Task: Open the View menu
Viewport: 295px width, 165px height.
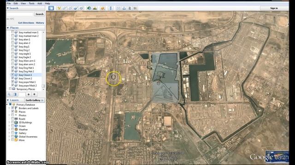Action: pos(23,3)
